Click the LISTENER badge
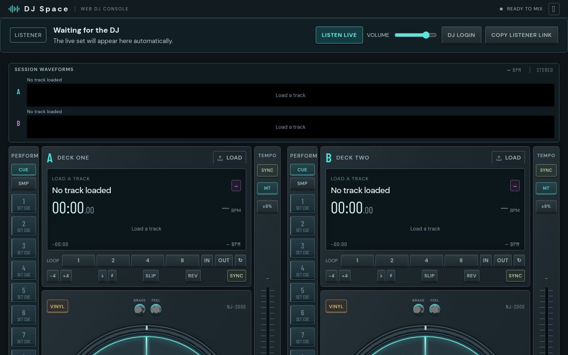The width and height of the screenshot is (568, 355). (28, 35)
